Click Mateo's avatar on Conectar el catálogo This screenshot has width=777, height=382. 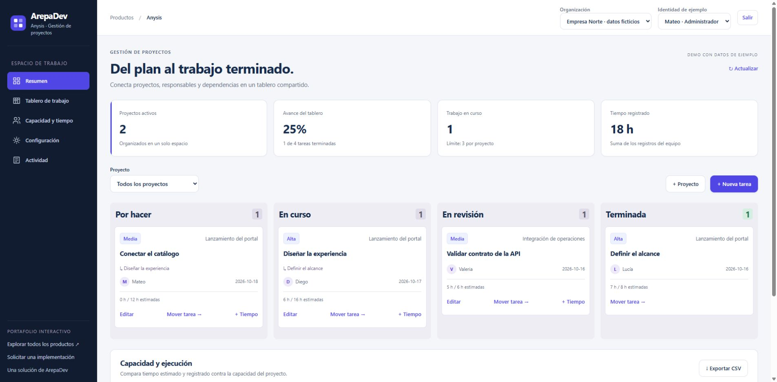pos(124,281)
